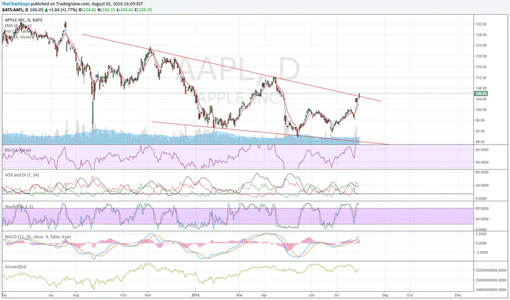Select the EMA (8, close) indicator label
The height and width of the screenshot is (300, 510).
[18, 26]
